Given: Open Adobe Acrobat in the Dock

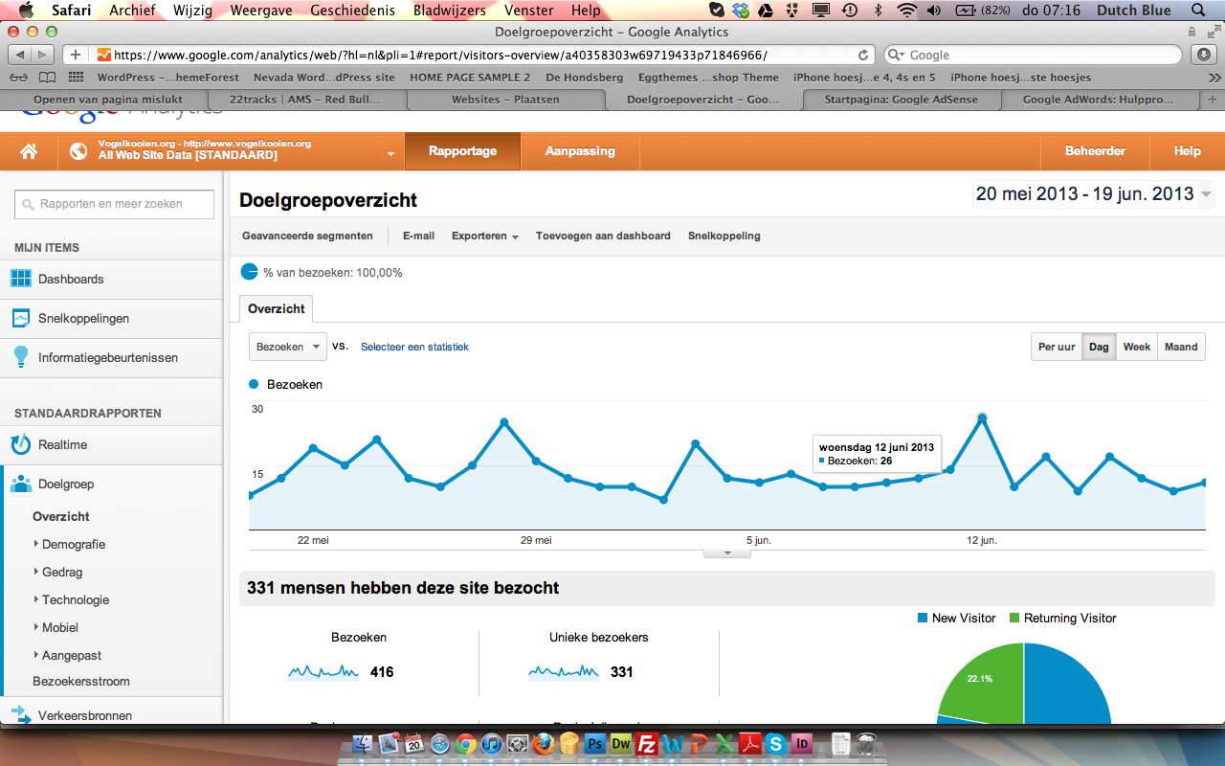Looking at the screenshot, I should [x=750, y=743].
